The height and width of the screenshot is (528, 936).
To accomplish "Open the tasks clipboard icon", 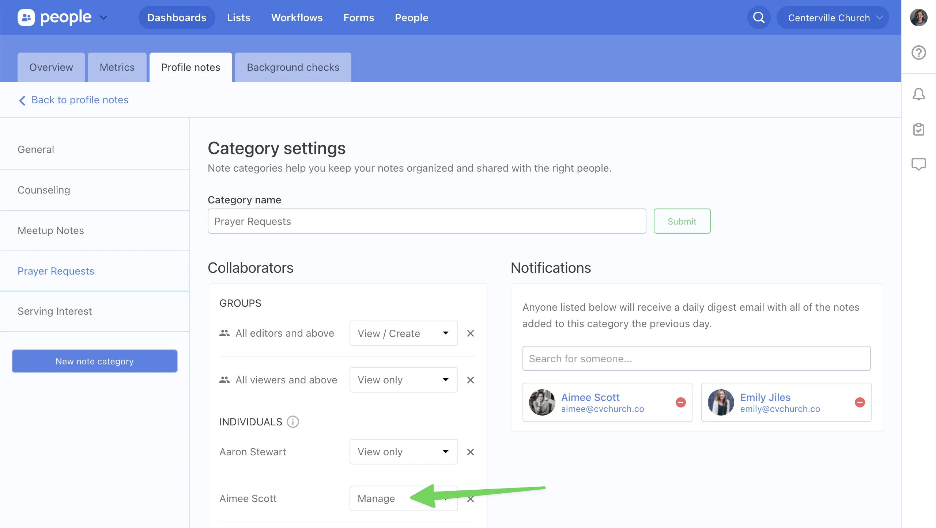I will (x=918, y=129).
